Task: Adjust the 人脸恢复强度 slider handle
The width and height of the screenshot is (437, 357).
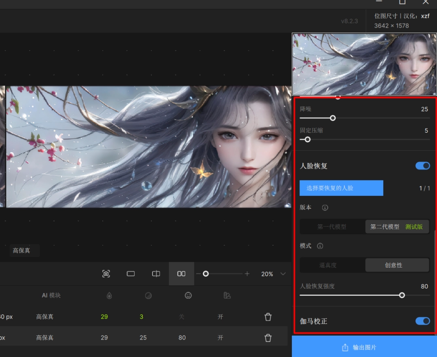Action: 402,295
